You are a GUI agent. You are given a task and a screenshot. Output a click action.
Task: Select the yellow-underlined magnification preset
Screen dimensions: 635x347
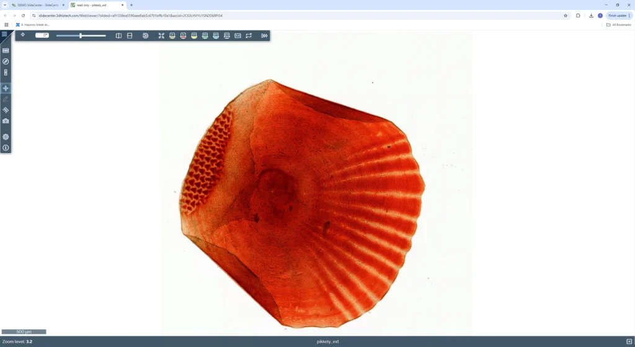click(x=194, y=35)
